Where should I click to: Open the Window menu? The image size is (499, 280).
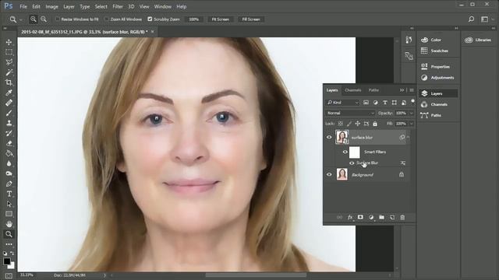[x=163, y=6]
